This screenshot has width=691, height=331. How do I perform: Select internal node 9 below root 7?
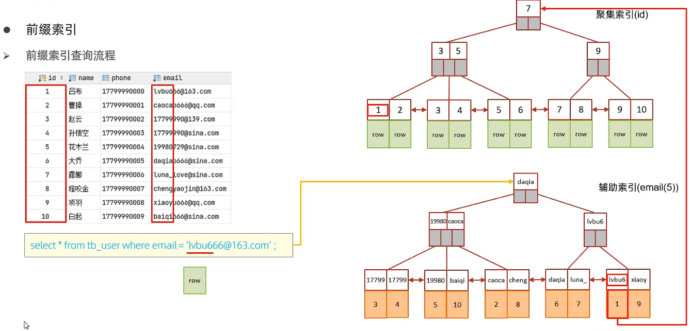pyautogui.click(x=598, y=51)
